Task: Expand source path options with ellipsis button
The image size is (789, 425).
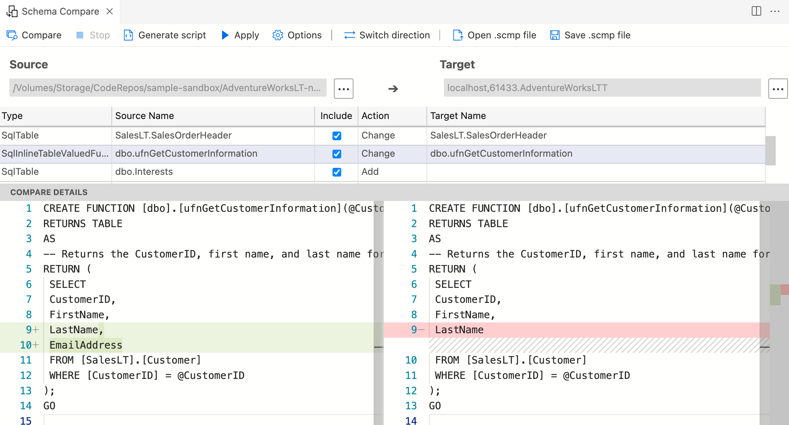Action: 344,88
